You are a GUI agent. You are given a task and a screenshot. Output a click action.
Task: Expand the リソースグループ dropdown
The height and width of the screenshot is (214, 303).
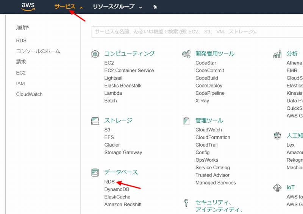click(117, 7)
